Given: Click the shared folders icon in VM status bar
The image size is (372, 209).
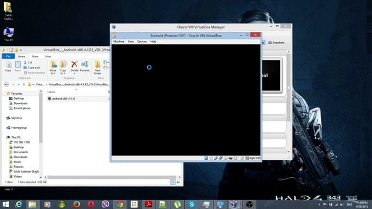Looking at the screenshot, I should 226,158.
